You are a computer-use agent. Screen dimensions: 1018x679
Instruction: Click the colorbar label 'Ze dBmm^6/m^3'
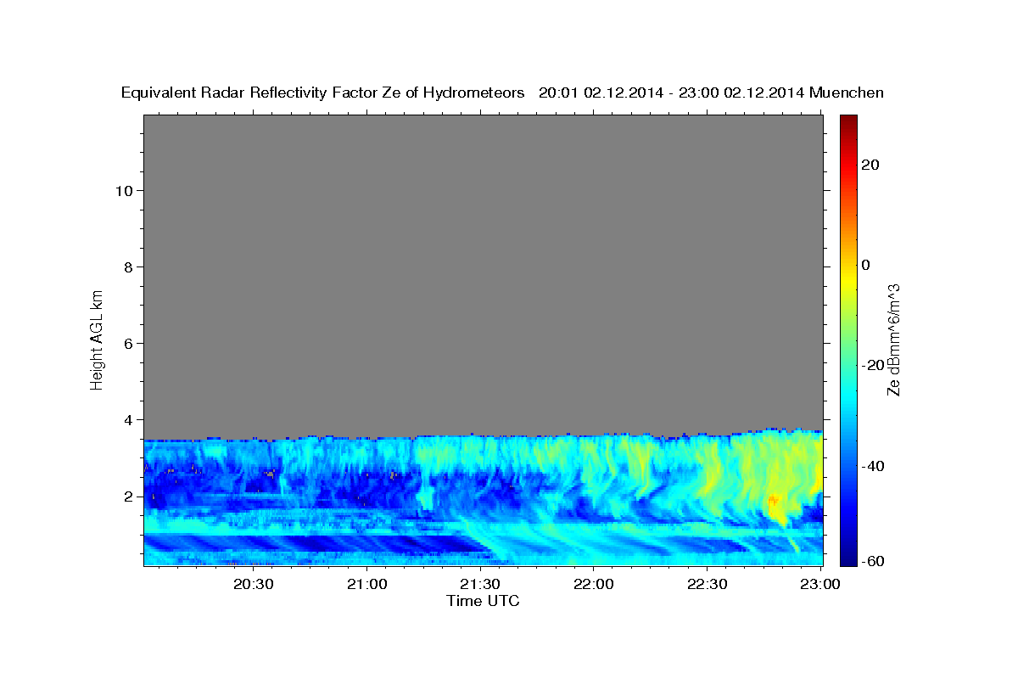click(x=893, y=339)
